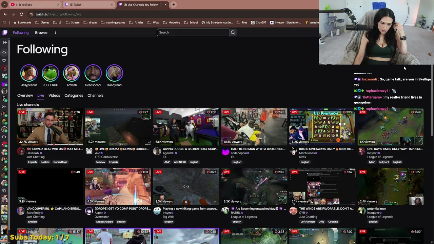Open the tab search dropdown arrow

click(x=4, y=5)
